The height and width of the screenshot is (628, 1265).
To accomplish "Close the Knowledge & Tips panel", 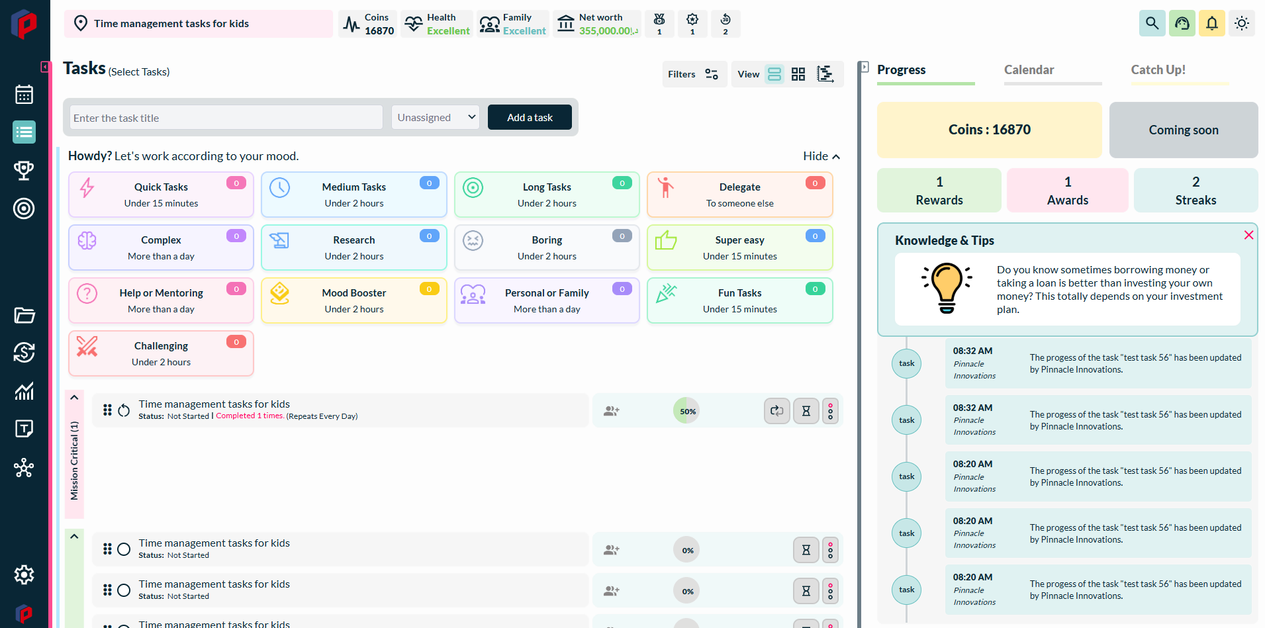I will click(x=1249, y=235).
